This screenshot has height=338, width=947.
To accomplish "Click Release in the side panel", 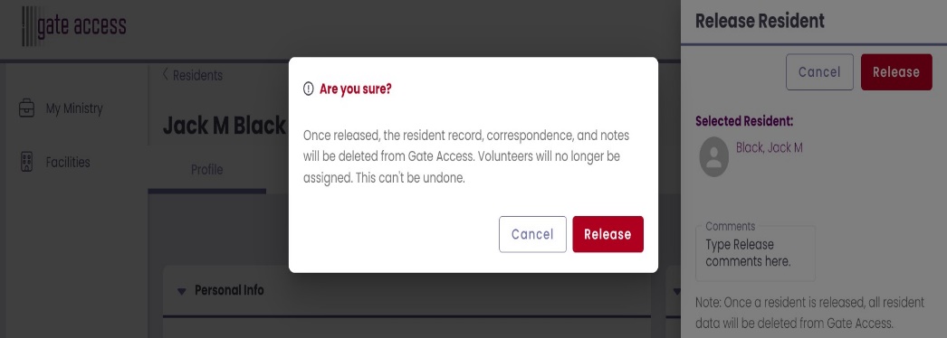I will pos(896,72).
